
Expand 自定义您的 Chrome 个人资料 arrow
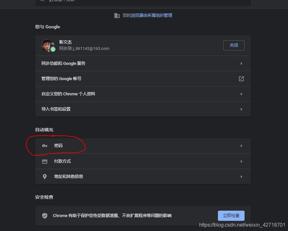(241, 94)
